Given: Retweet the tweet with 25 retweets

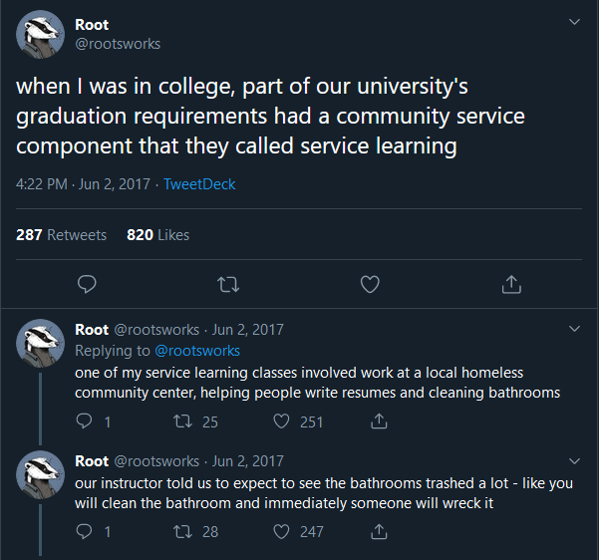Looking at the screenshot, I should tap(183, 421).
